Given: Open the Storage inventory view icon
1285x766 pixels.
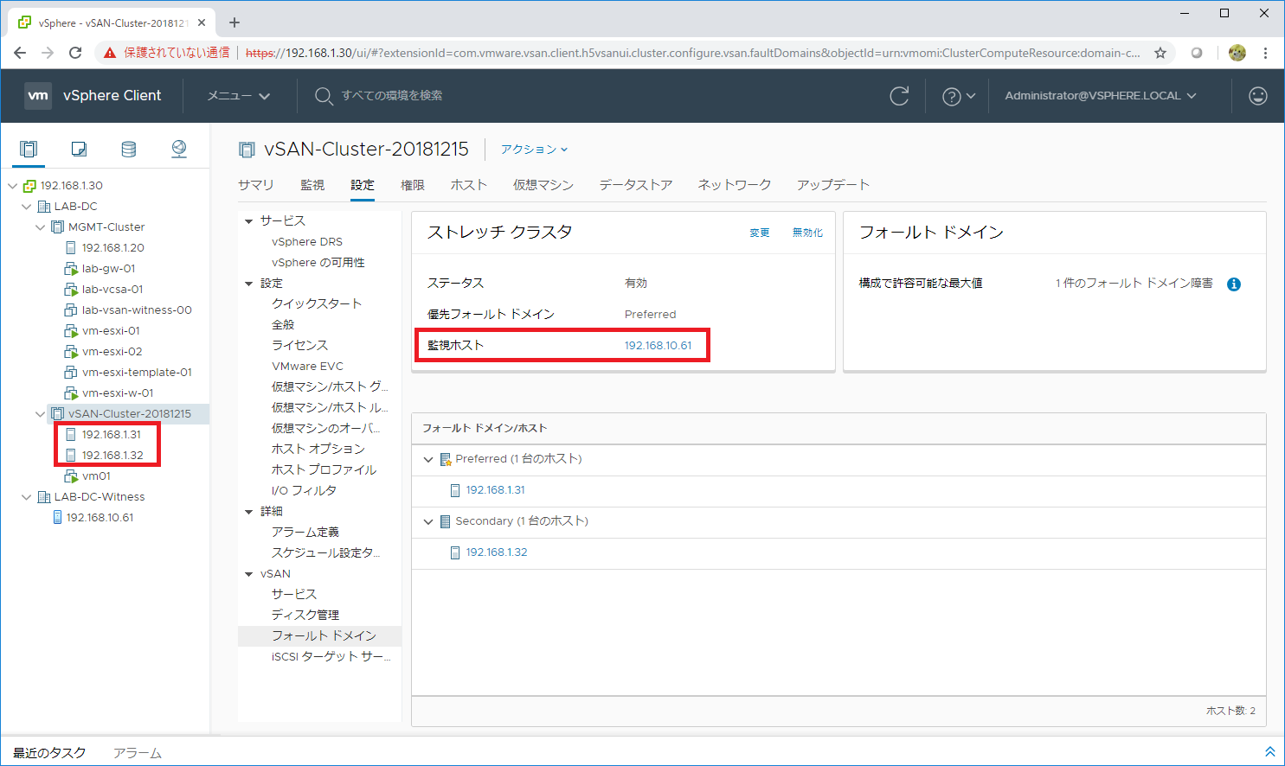Looking at the screenshot, I should (129, 149).
